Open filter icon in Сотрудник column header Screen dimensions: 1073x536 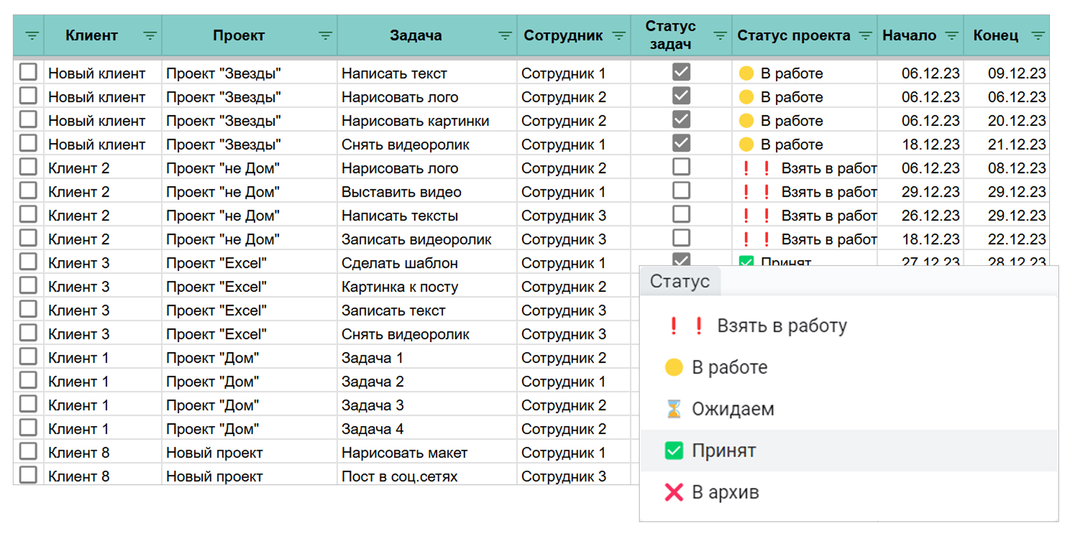[619, 36]
